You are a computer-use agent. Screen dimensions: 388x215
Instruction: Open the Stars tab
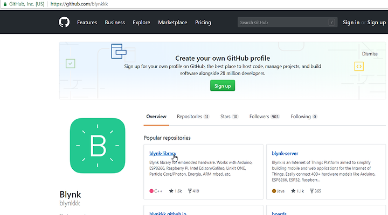coord(230,117)
